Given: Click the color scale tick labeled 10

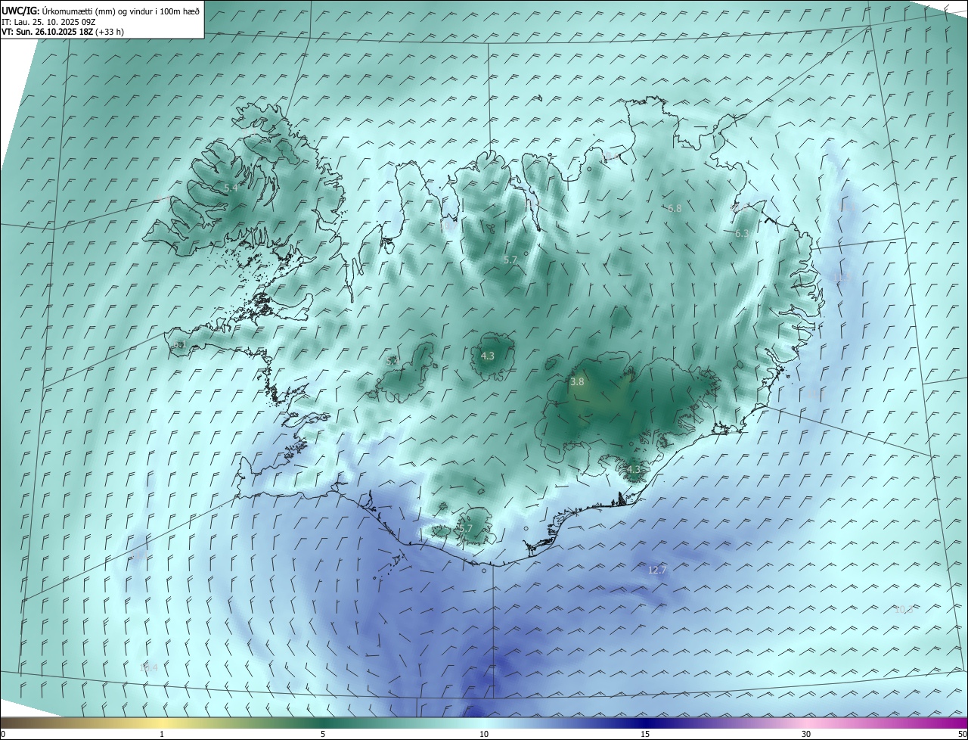Looking at the screenshot, I should 484,734.
